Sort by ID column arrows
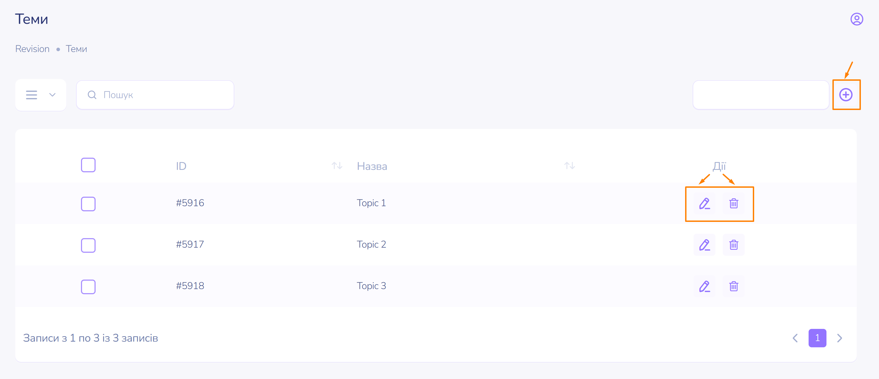This screenshot has width=879, height=379. (x=337, y=166)
